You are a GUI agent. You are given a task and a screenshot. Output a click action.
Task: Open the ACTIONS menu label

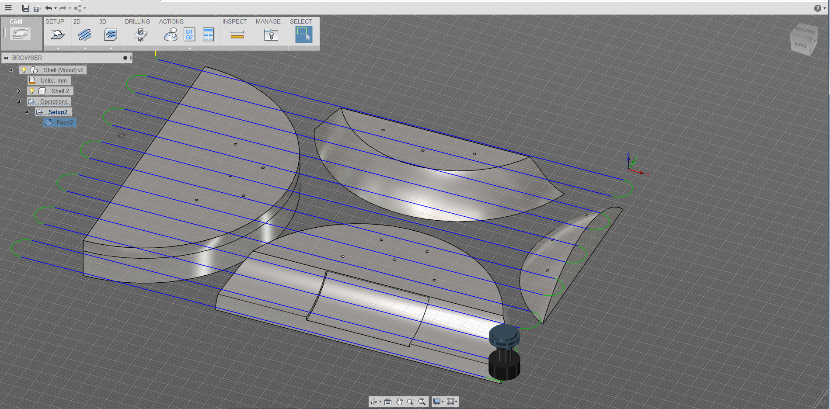coord(171,21)
